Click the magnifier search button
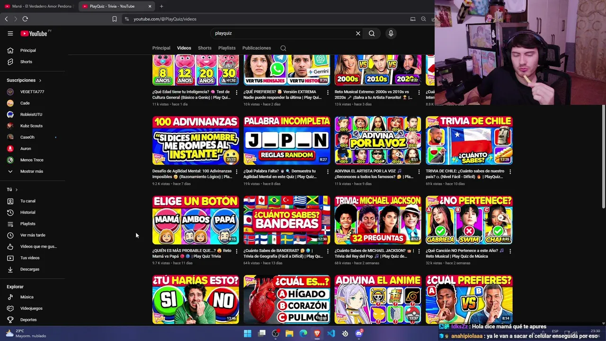Screen dimensions: 606x341 click(x=372, y=34)
